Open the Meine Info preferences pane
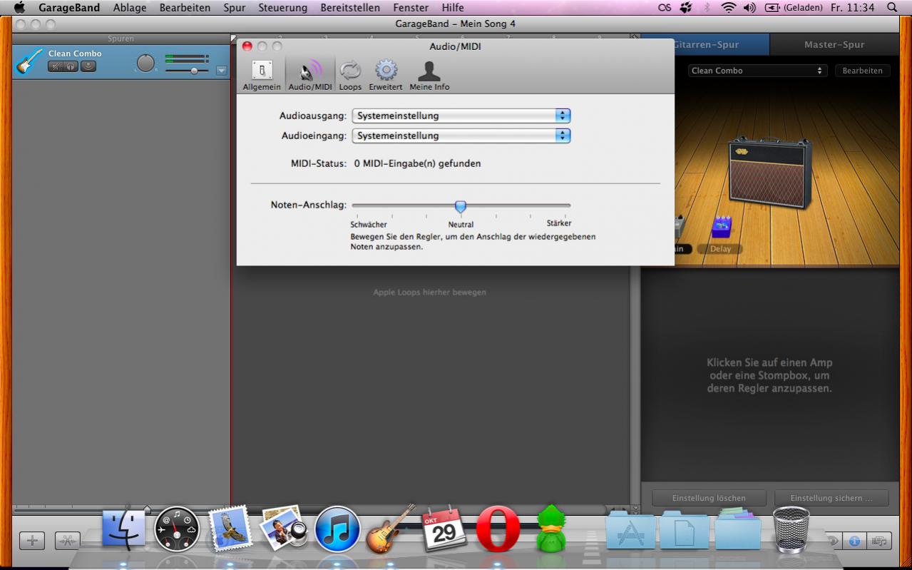Image resolution: width=912 pixels, height=570 pixels. (x=429, y=75)
